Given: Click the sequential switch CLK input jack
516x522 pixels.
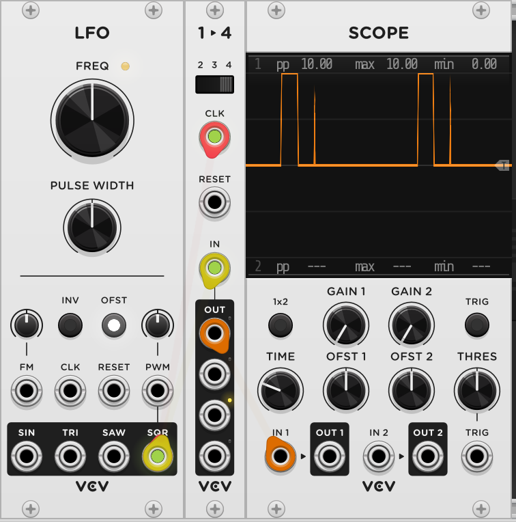Looking at the screenshot, I should [x=214, y=137].
